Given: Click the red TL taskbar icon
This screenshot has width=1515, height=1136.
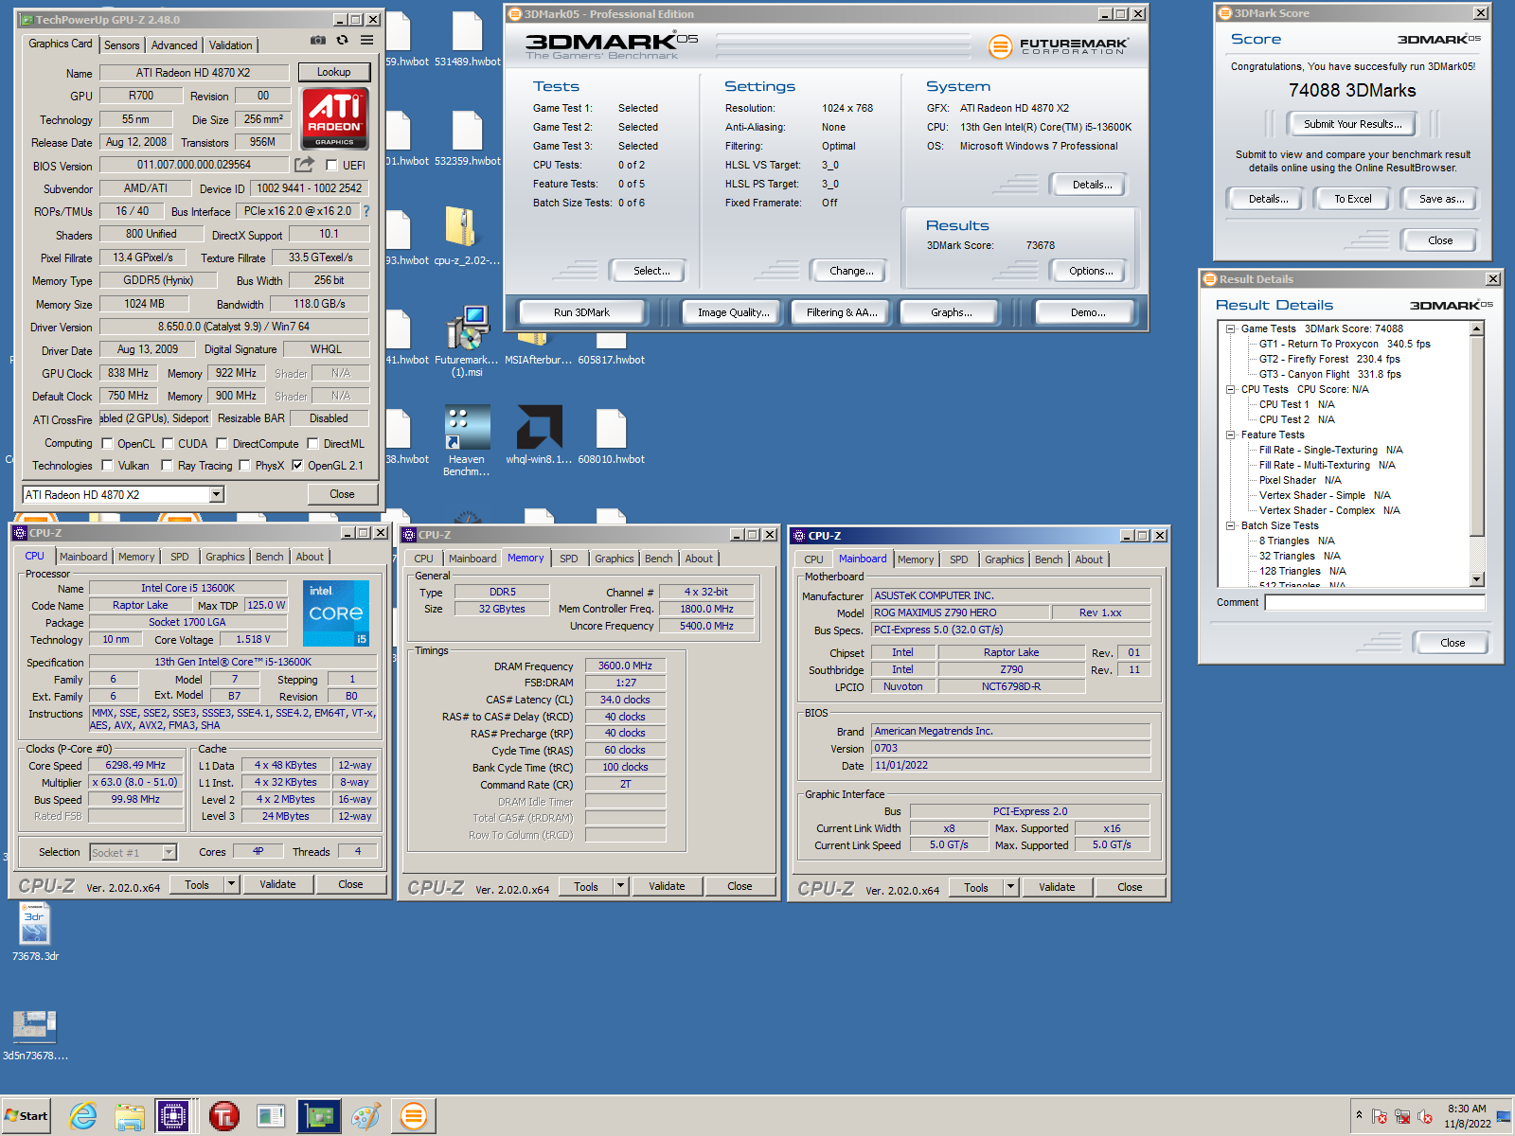Looking at the screenshot, I should [x=224, y=1116].
